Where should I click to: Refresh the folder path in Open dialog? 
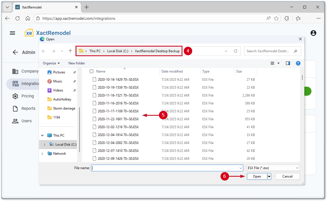point(235,51)
